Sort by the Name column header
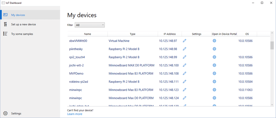276x118 pixels. point(88,34)
